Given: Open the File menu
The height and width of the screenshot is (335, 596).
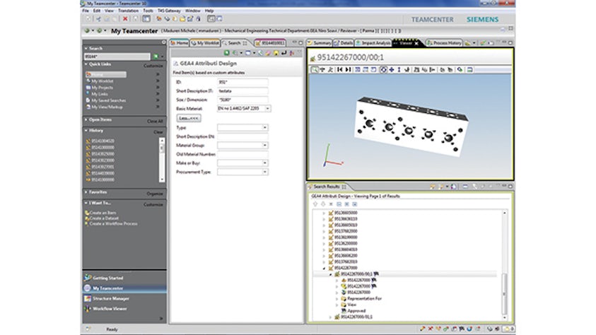Looking at the screenshot, I should pyautogui.click(x=86, y=11).
